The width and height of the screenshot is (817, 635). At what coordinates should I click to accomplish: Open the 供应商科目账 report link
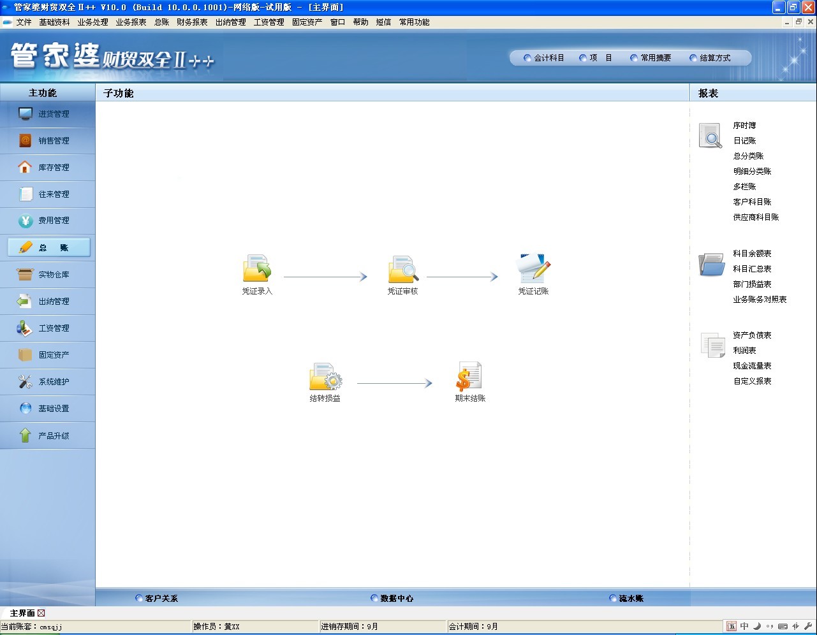tap(756, 217)
